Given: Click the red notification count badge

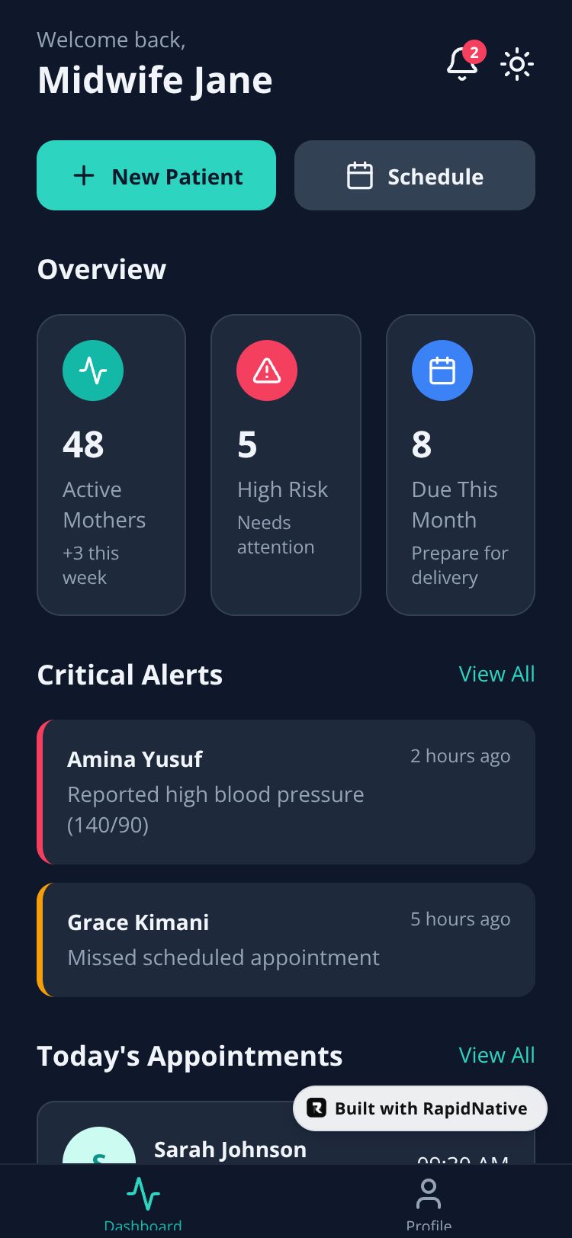Looking at the screenshot, I should (x=474, y=52).
